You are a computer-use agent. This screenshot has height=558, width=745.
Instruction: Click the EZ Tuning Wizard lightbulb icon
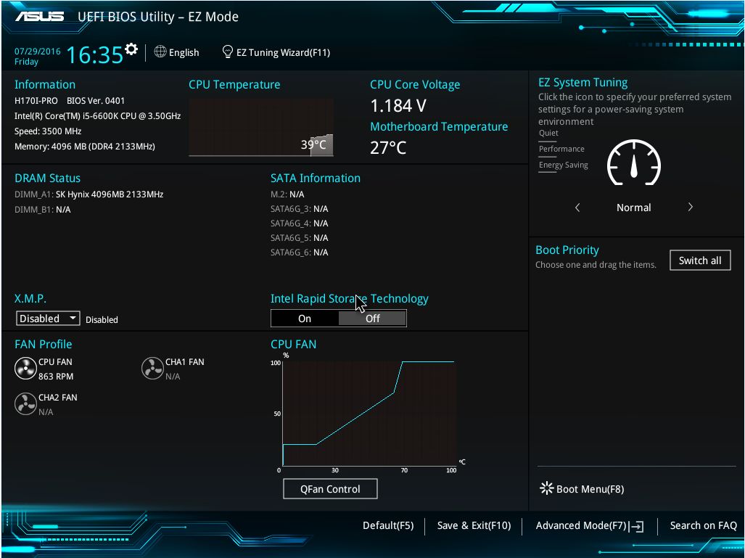pyautogui.click(x=227, y=52)
